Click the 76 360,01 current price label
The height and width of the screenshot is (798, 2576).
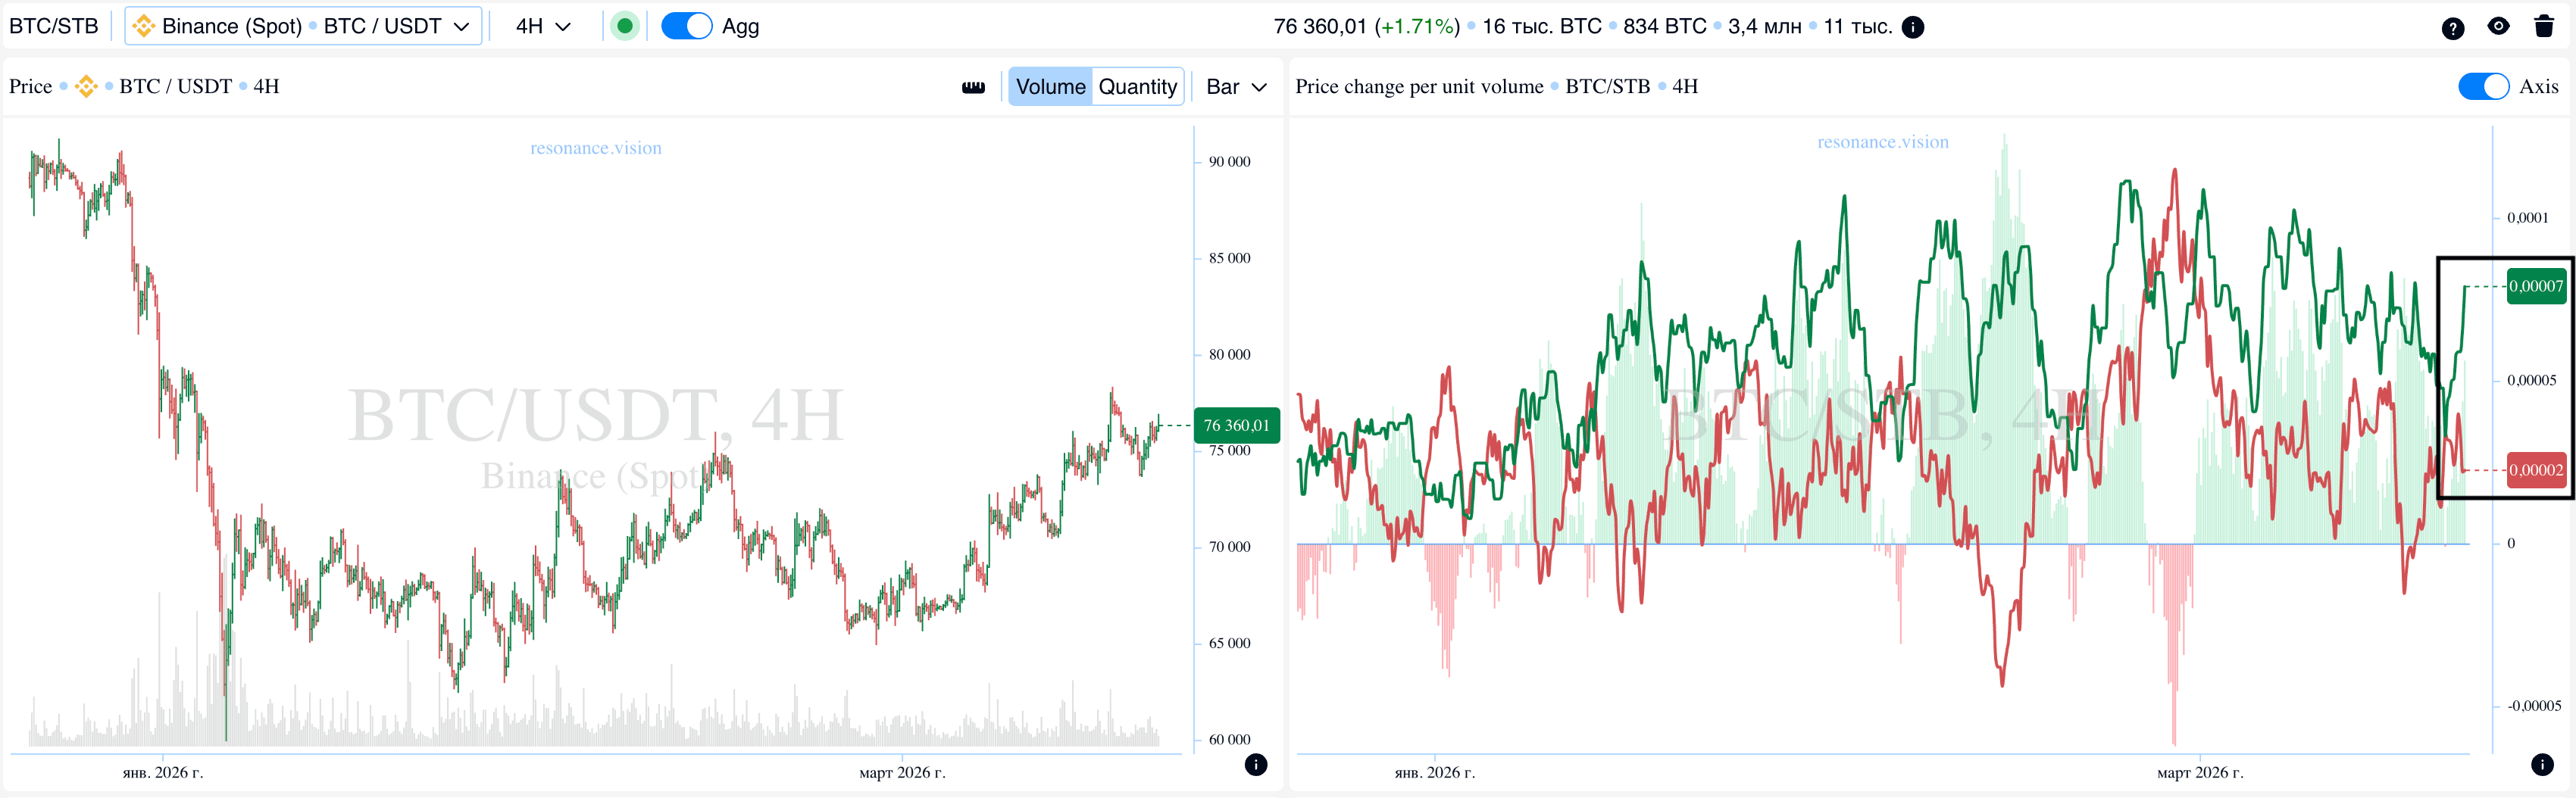[1236, 425]
